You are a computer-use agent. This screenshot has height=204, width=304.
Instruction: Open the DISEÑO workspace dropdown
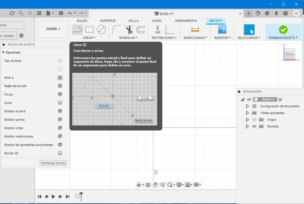click(x=53, y=29)
